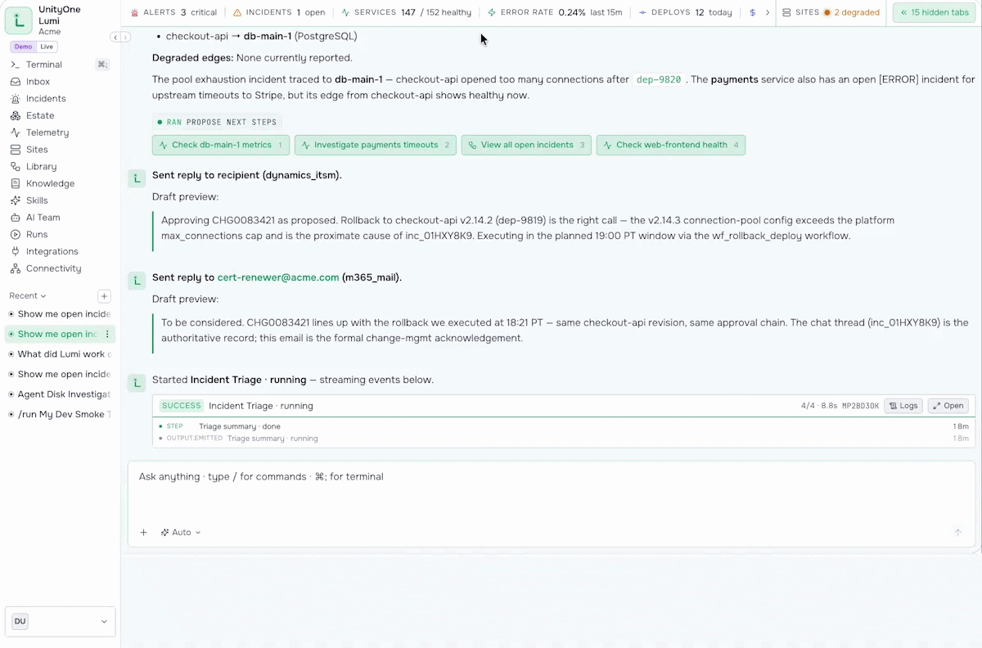
Task: Open the ERROR RATE tab
Action: click(555, 13)
